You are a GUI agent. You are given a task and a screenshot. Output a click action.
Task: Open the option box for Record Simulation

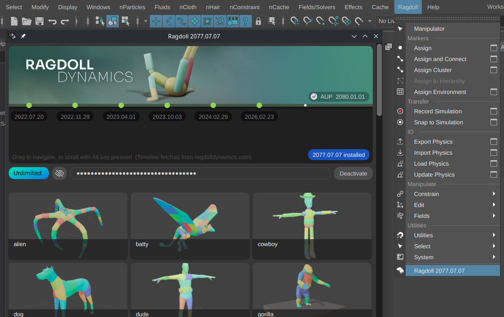point(494,112)
